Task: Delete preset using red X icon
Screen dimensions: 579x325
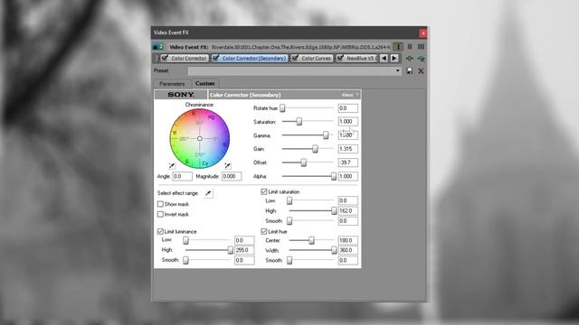Action: point(421,70)
